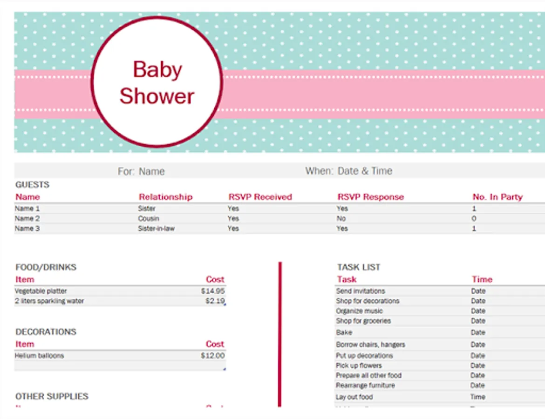
Task: Select the 'Helium balloons' item cell
Action: pyautogui.click(x=39, y=356)
